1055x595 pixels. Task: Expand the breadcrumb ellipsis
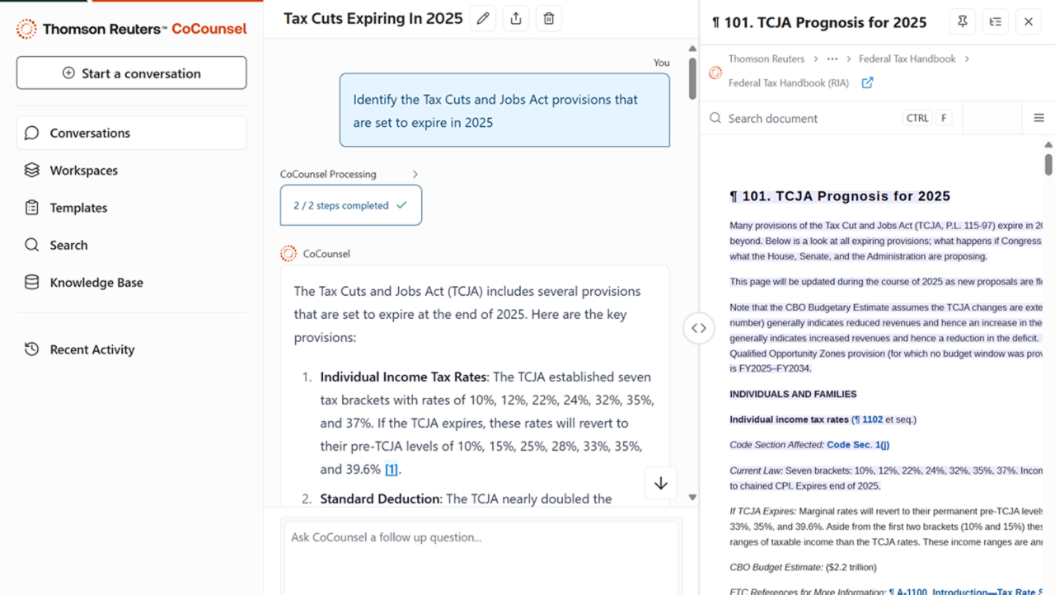[x=832, y=59]
